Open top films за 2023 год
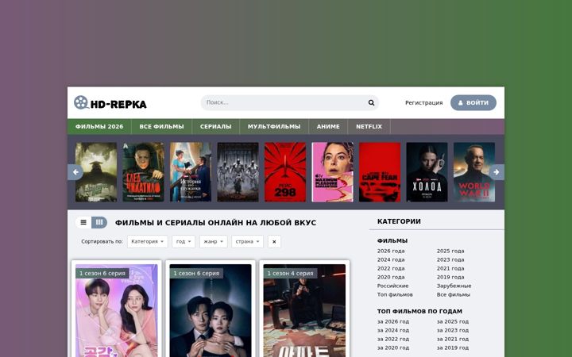This screenshot has height=357, width=572. [x=453, y=330]
